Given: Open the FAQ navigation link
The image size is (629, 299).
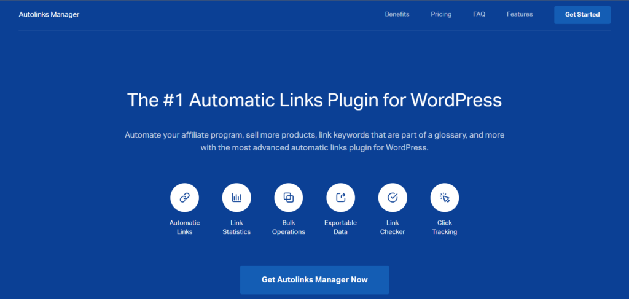Looking at the screenshot, I should coord(479,15).
